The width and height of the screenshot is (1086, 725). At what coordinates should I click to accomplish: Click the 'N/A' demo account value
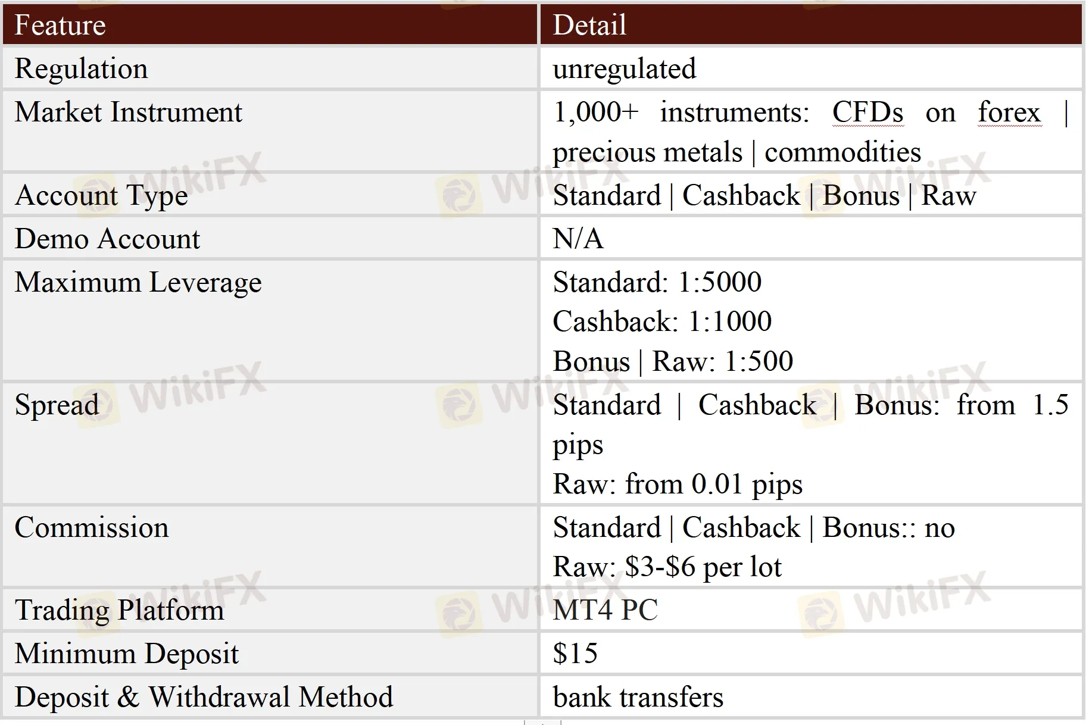[578, 239]
